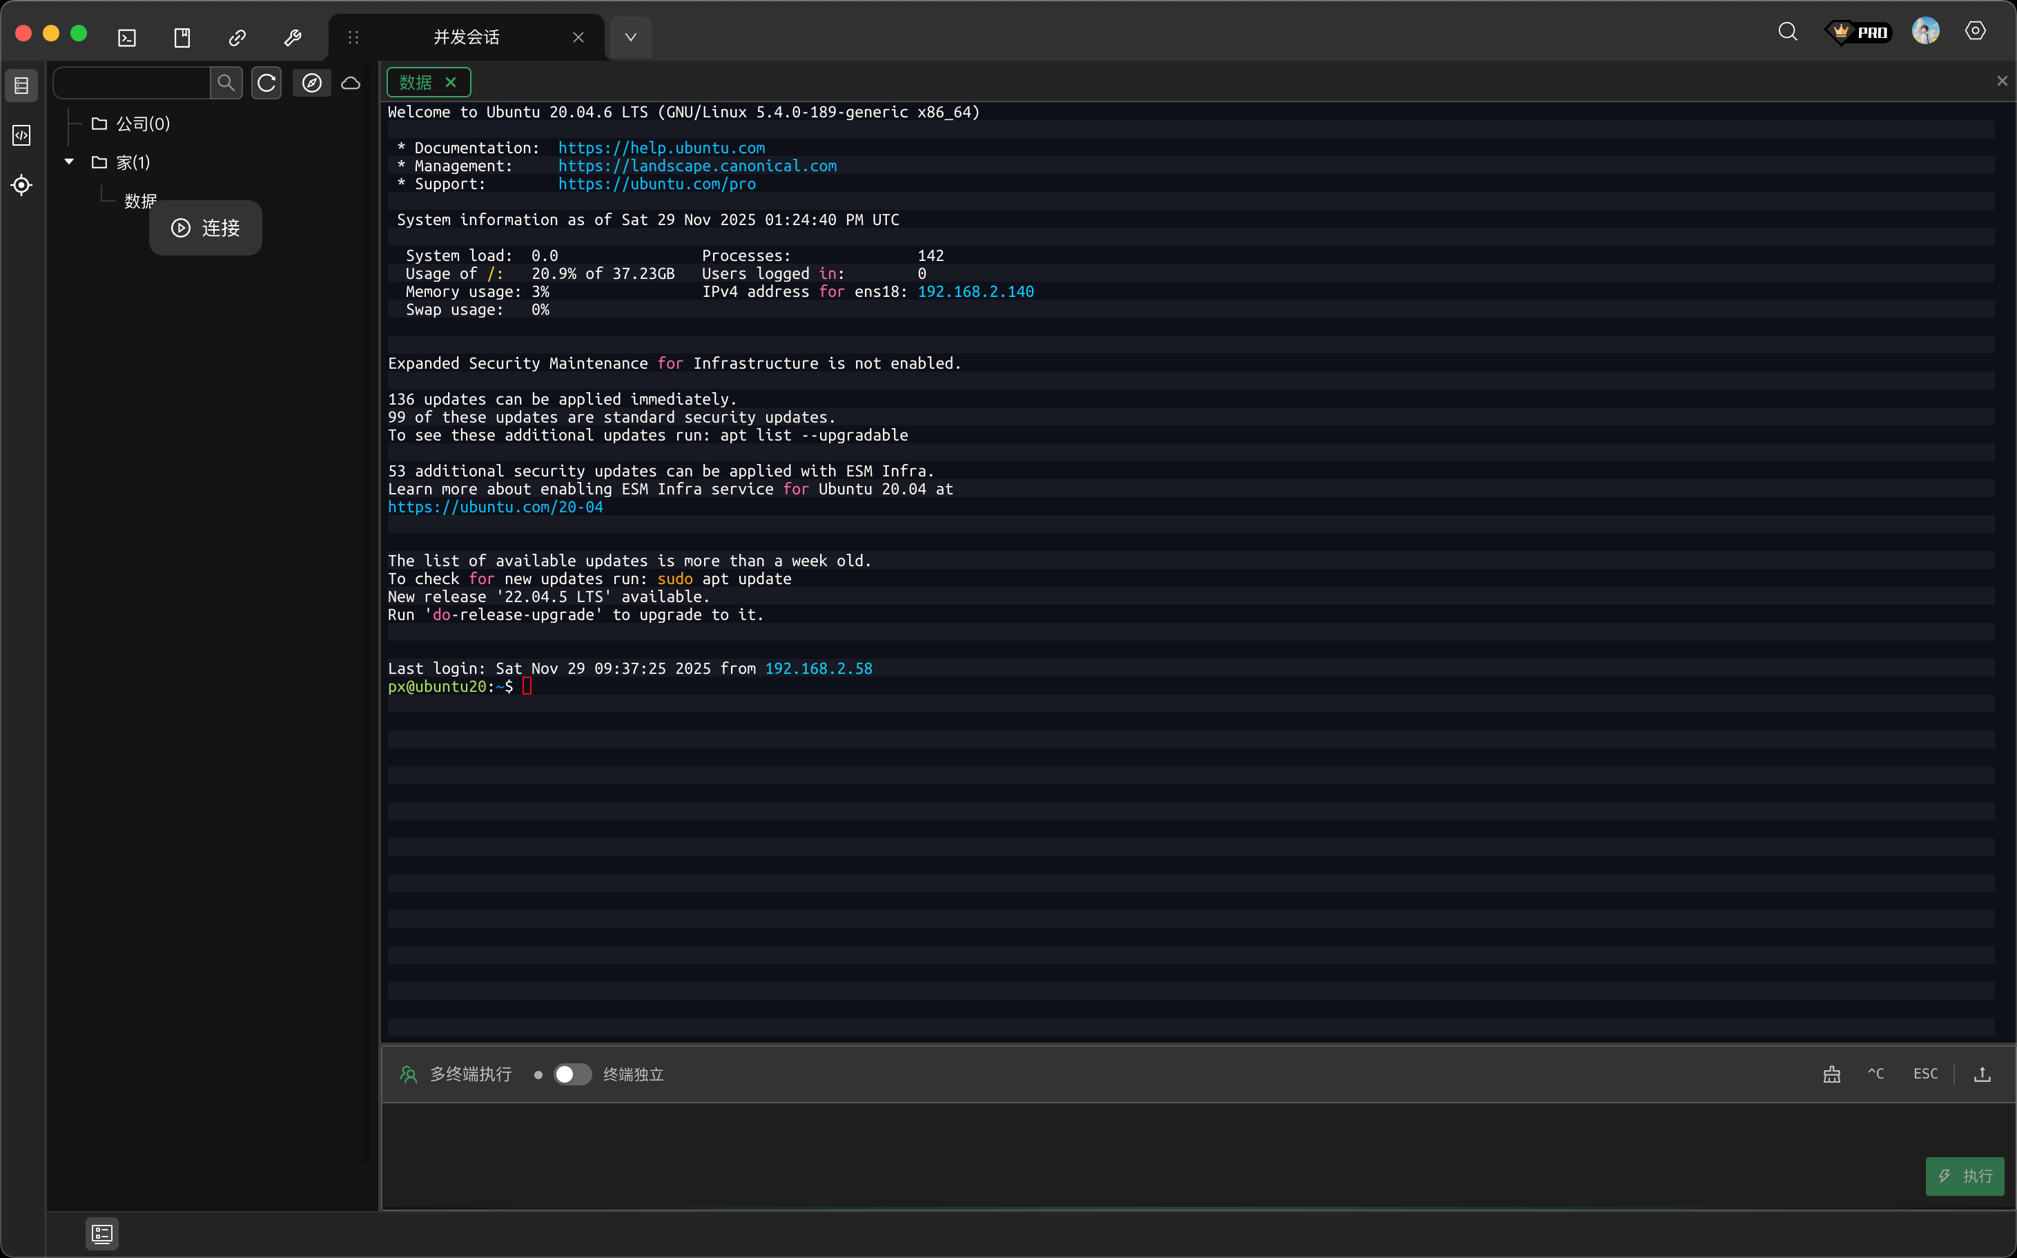This screenshot has width=2017, height=1258.
Task: Click the refresh icon beside search box
Action: pyautogui.click(x=266, y=84)
